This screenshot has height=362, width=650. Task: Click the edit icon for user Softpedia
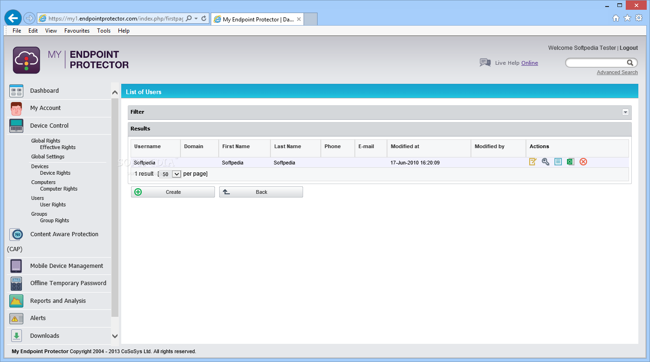[533, 162]
